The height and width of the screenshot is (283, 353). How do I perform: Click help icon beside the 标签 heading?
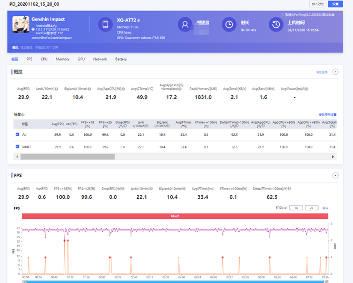(x=23, y=114)
